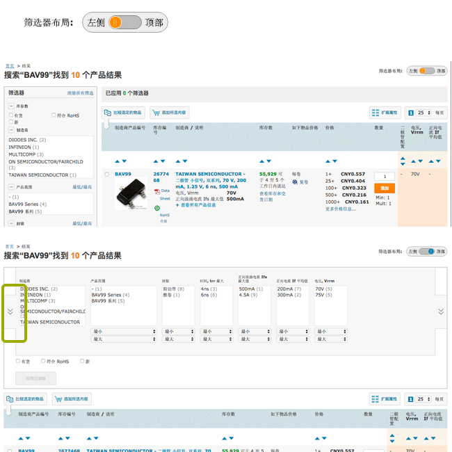Open the 更多价格信息... link
This screenshot has height=452, width=452.
point(341,209)
